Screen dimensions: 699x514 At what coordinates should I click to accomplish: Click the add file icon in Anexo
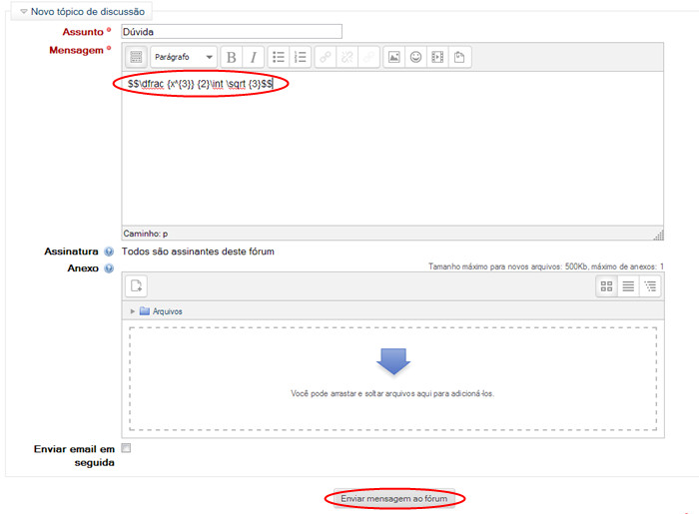point(138,286)
